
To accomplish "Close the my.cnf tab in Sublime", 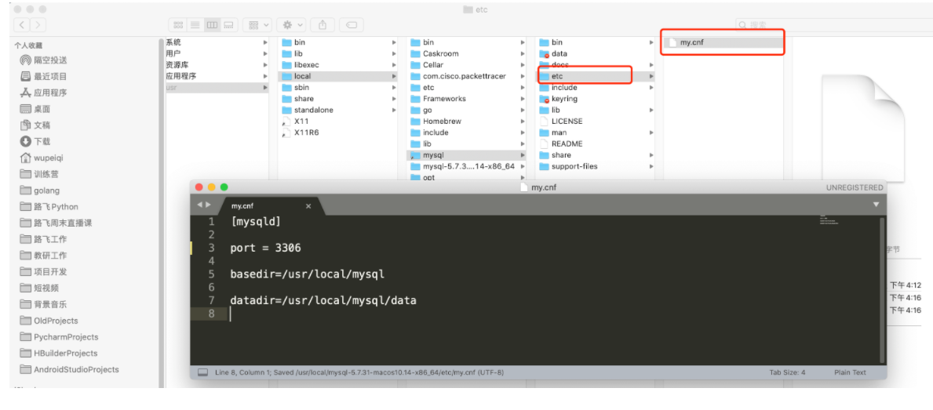I will tap(308, 206).
